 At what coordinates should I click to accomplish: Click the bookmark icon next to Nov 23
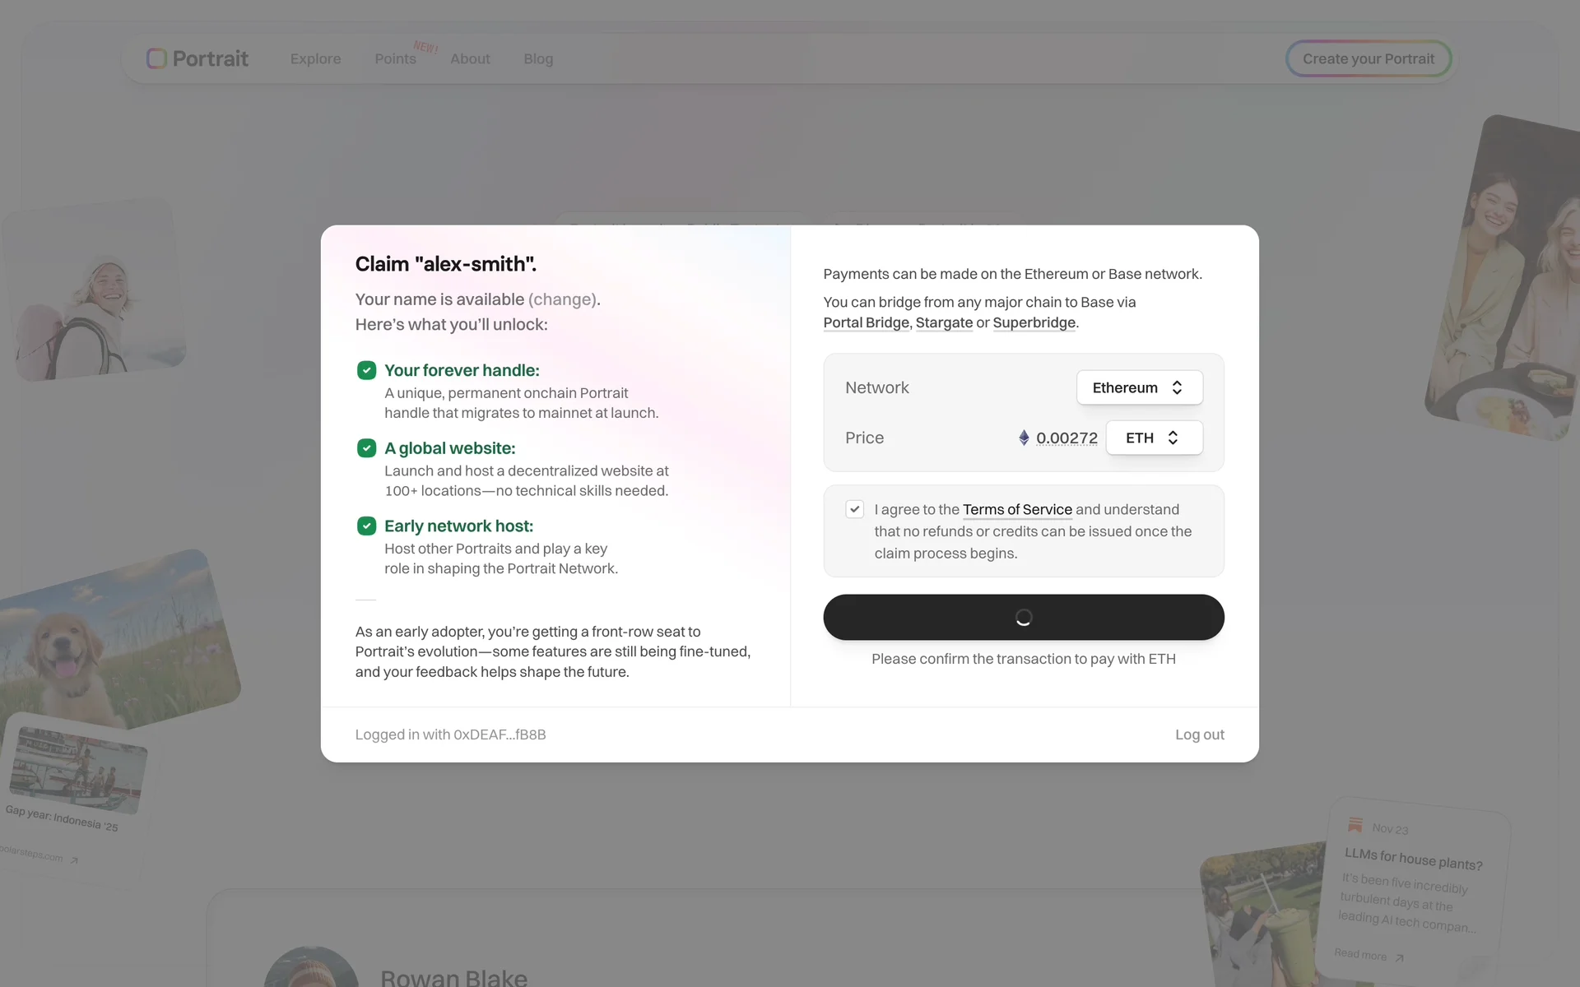(1355, 825)
